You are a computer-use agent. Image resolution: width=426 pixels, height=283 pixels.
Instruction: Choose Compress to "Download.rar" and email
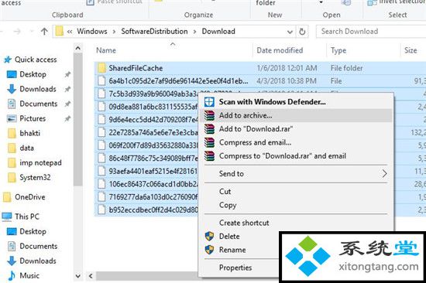pos(296,156)
